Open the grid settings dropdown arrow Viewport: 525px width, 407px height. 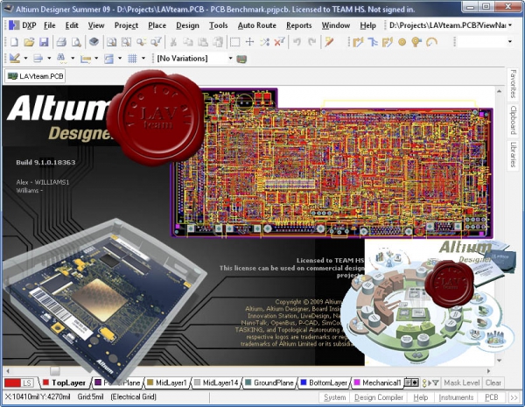[143, 59]
